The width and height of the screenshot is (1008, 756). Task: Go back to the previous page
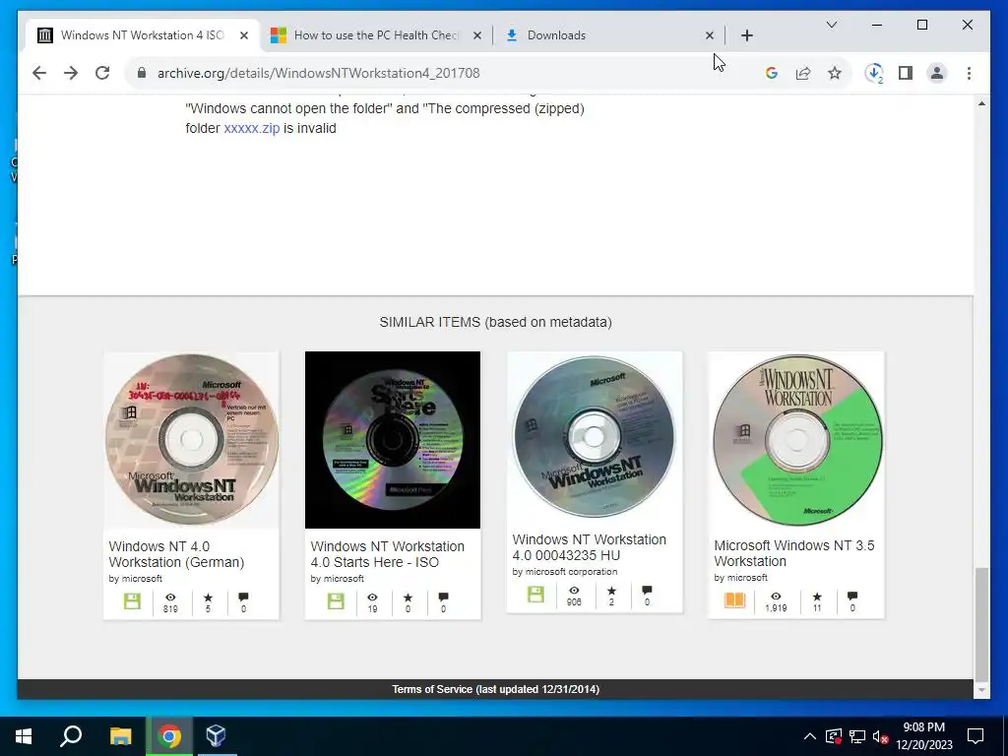coord(39,73)
